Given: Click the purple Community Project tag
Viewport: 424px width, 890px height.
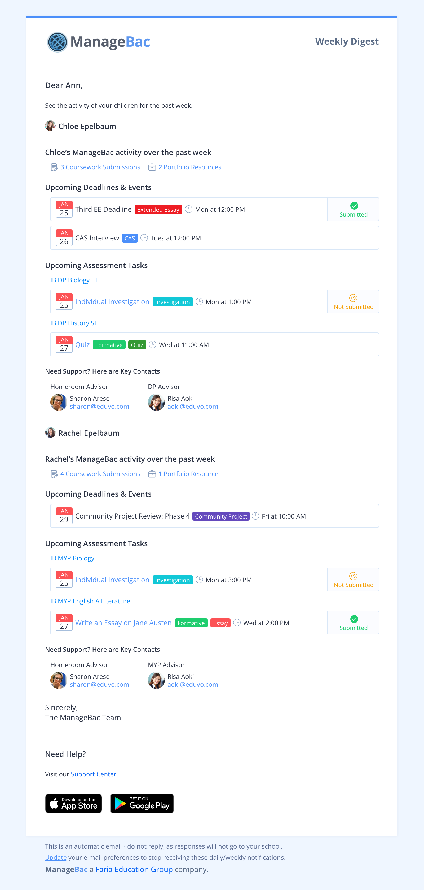Looking at the screenshot, I should [221, 516].
